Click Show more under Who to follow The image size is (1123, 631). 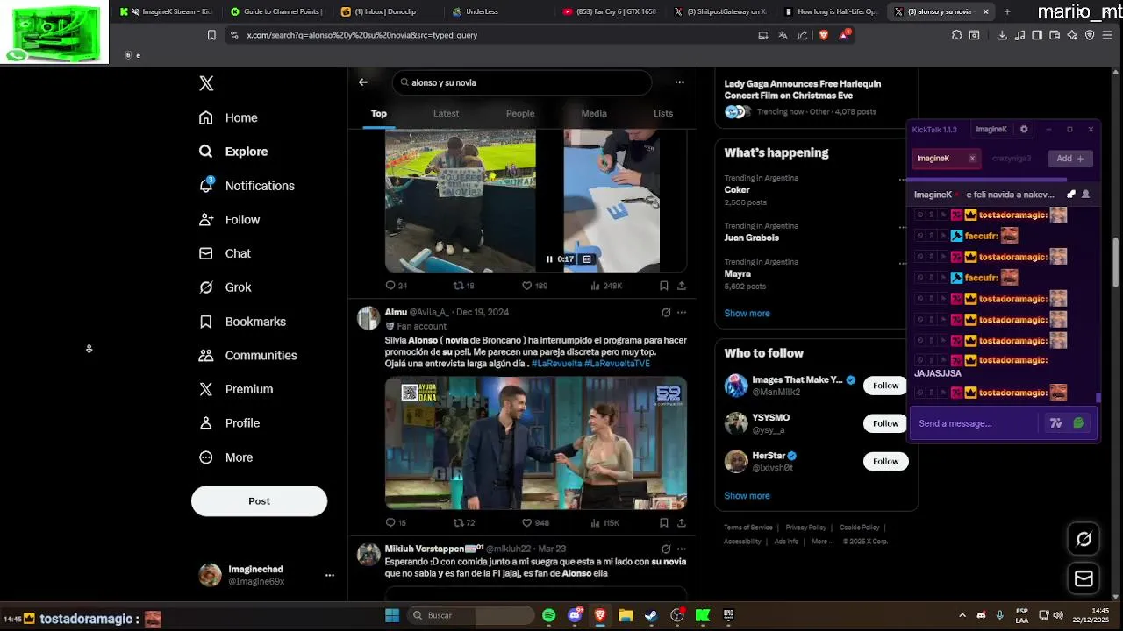coord(747,496)
